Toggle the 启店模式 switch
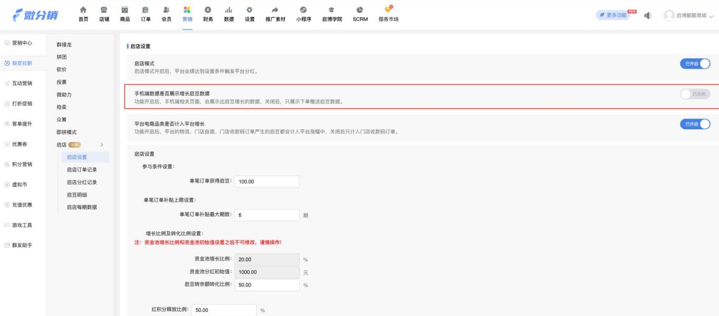This screenshot has width=719, height=316. tap(695, 64)
